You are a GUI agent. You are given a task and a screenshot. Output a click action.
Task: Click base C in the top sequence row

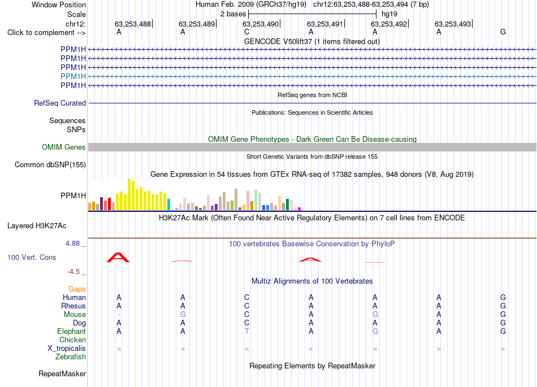(x=246, y=32)
